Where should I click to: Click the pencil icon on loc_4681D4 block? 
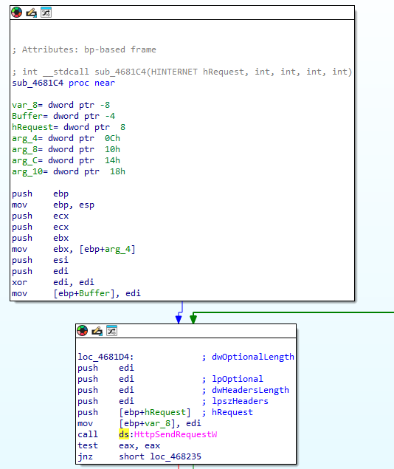pyautogui.click(x=97, y=331)
